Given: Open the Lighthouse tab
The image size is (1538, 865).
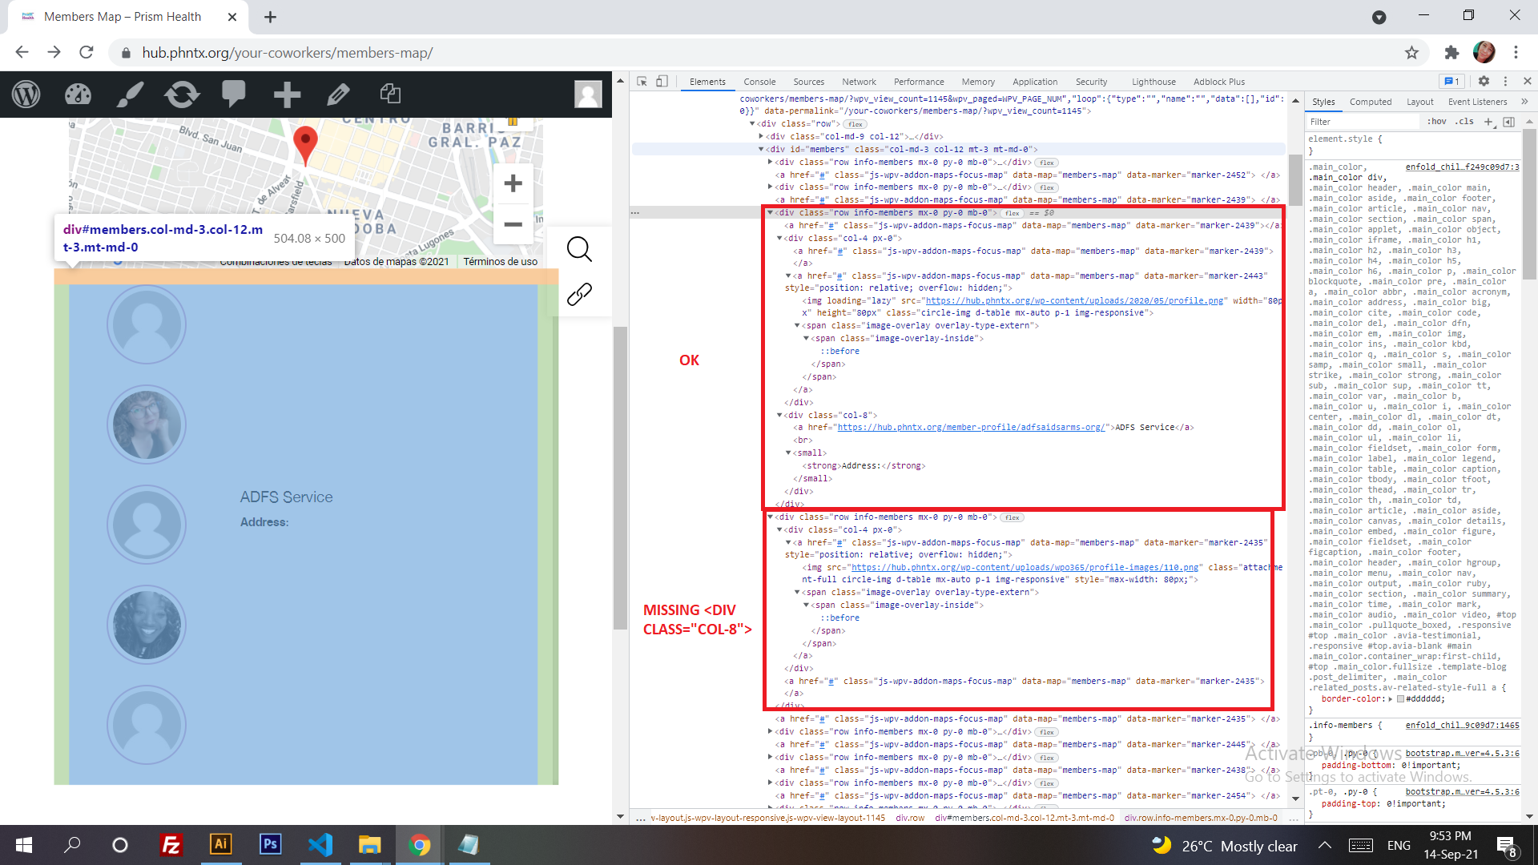Looking at the screenshot, I should pyautogui.click(x=1153, y=82).
